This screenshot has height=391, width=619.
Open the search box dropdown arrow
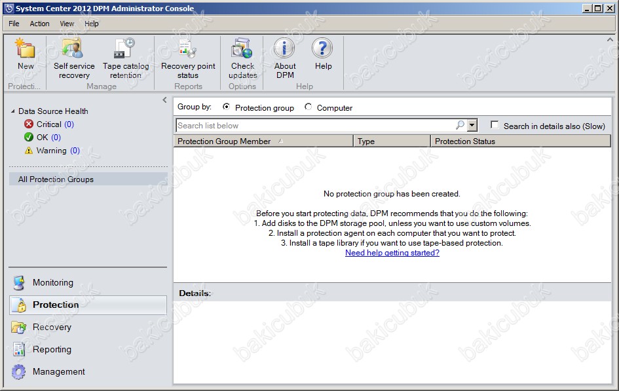click(x=472, y=126)
